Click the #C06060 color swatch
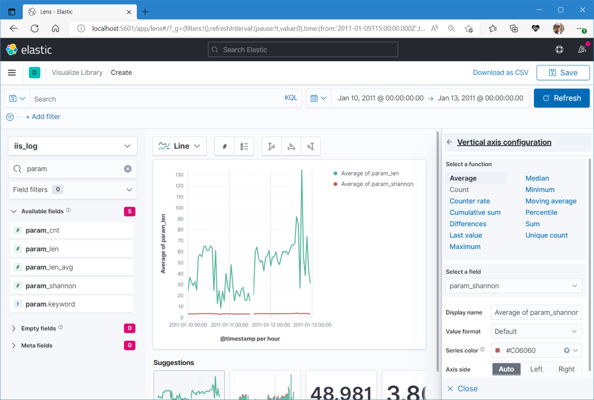The image size is (594, 400). pyautogui.click(x=498, y=351)
